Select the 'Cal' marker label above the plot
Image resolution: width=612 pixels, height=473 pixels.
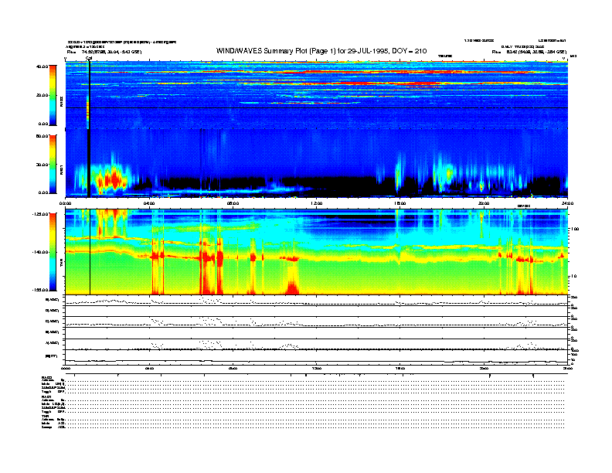click(89, 59)
